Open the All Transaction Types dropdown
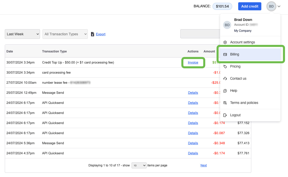The image size is (288, 177). pyautogui.click(x=65, y=34)
